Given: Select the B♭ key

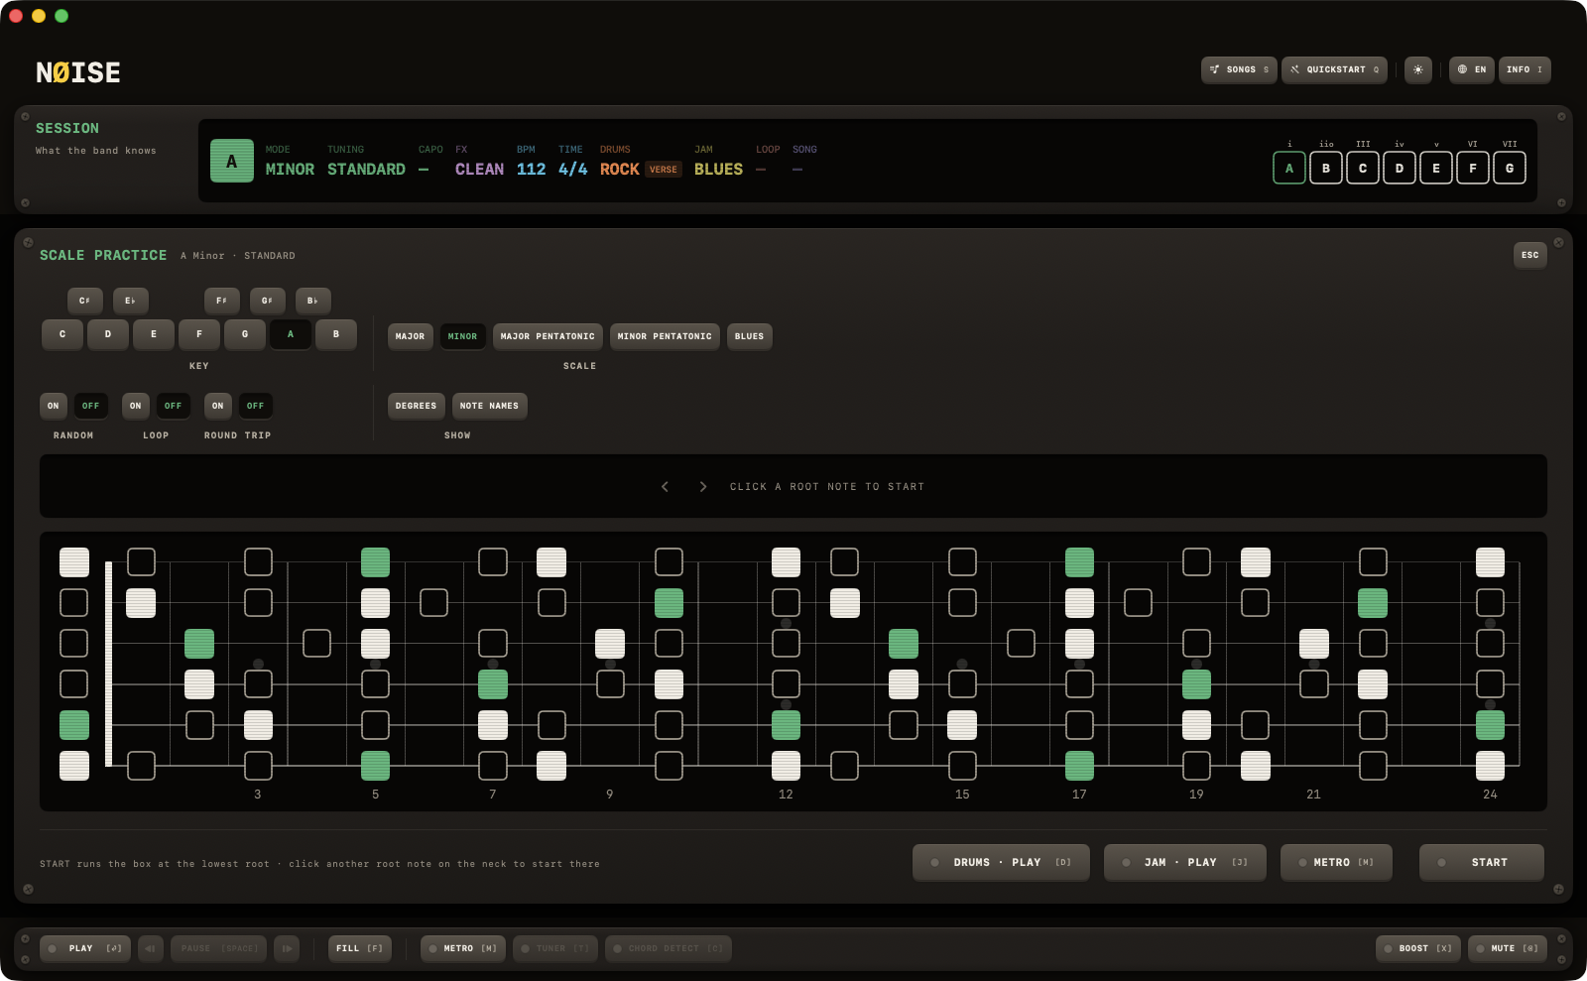Looking at the screenshot, I should [313, 301].
